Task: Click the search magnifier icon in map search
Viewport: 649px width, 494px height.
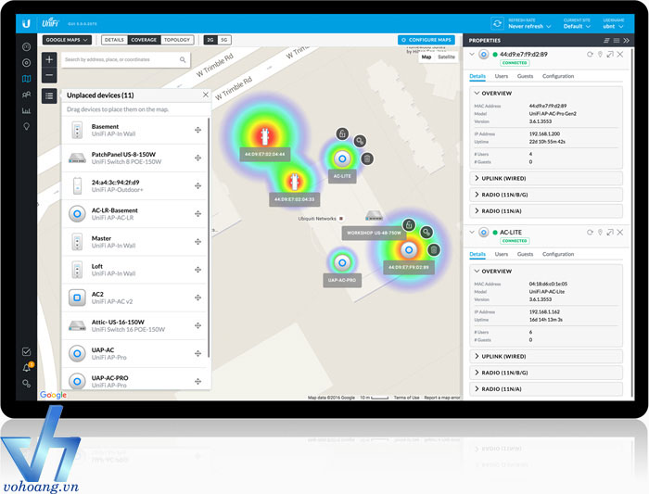Action: click(183, 59)
